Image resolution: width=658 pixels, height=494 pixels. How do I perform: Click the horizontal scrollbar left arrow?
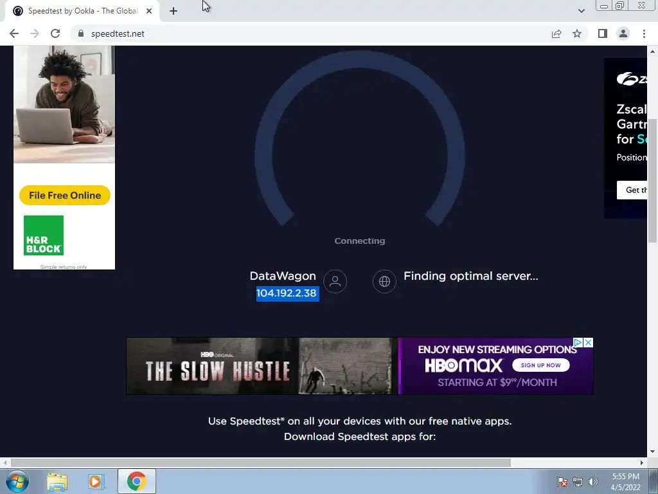(4, 463)
